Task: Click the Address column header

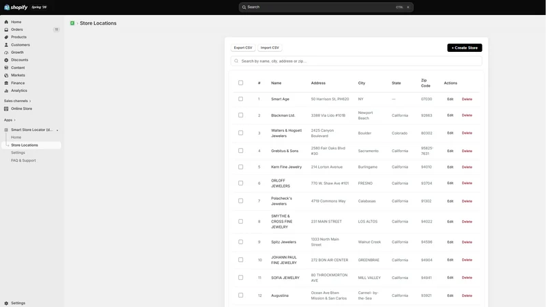Action: (318, 83)
